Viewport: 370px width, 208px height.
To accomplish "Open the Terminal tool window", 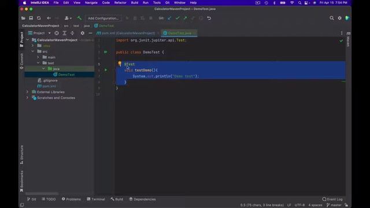I will [x=96, y=199].
